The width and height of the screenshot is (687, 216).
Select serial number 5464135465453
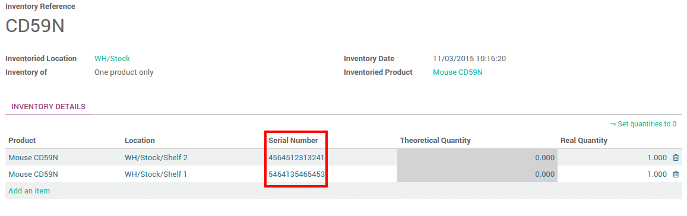(296, 174)
